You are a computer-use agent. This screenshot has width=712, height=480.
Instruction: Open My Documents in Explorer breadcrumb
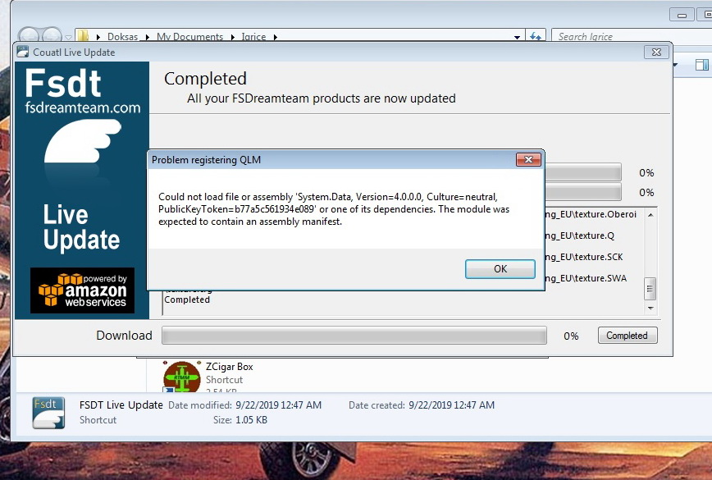click(189, 37)
